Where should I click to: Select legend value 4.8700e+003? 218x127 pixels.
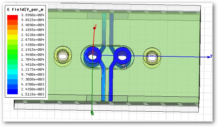[33, 84]
